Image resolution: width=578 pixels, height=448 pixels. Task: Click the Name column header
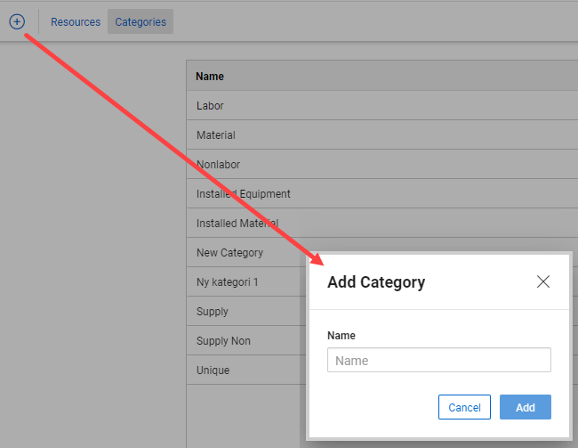point(210,77)
